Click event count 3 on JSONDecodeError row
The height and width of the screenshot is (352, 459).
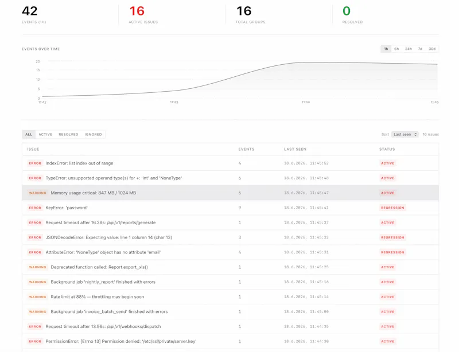point(240,237)
